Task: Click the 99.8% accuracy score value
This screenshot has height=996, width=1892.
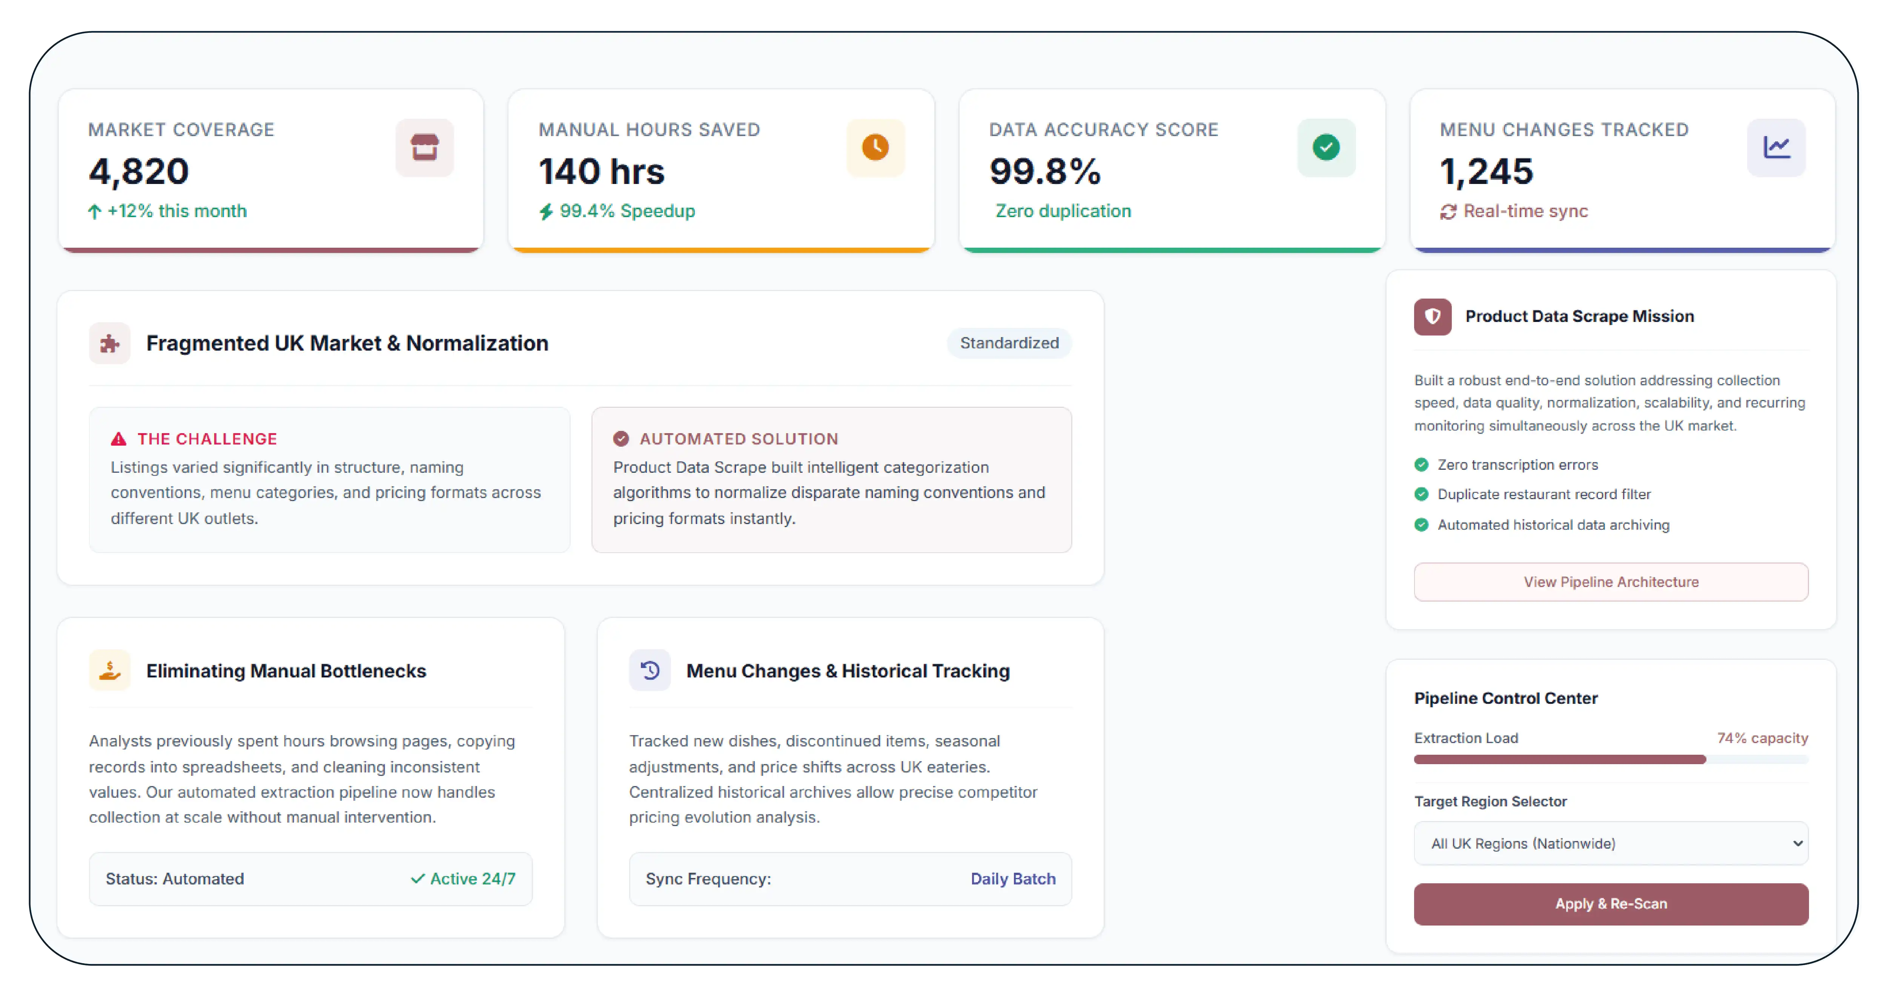Action: coord(1045,171)
